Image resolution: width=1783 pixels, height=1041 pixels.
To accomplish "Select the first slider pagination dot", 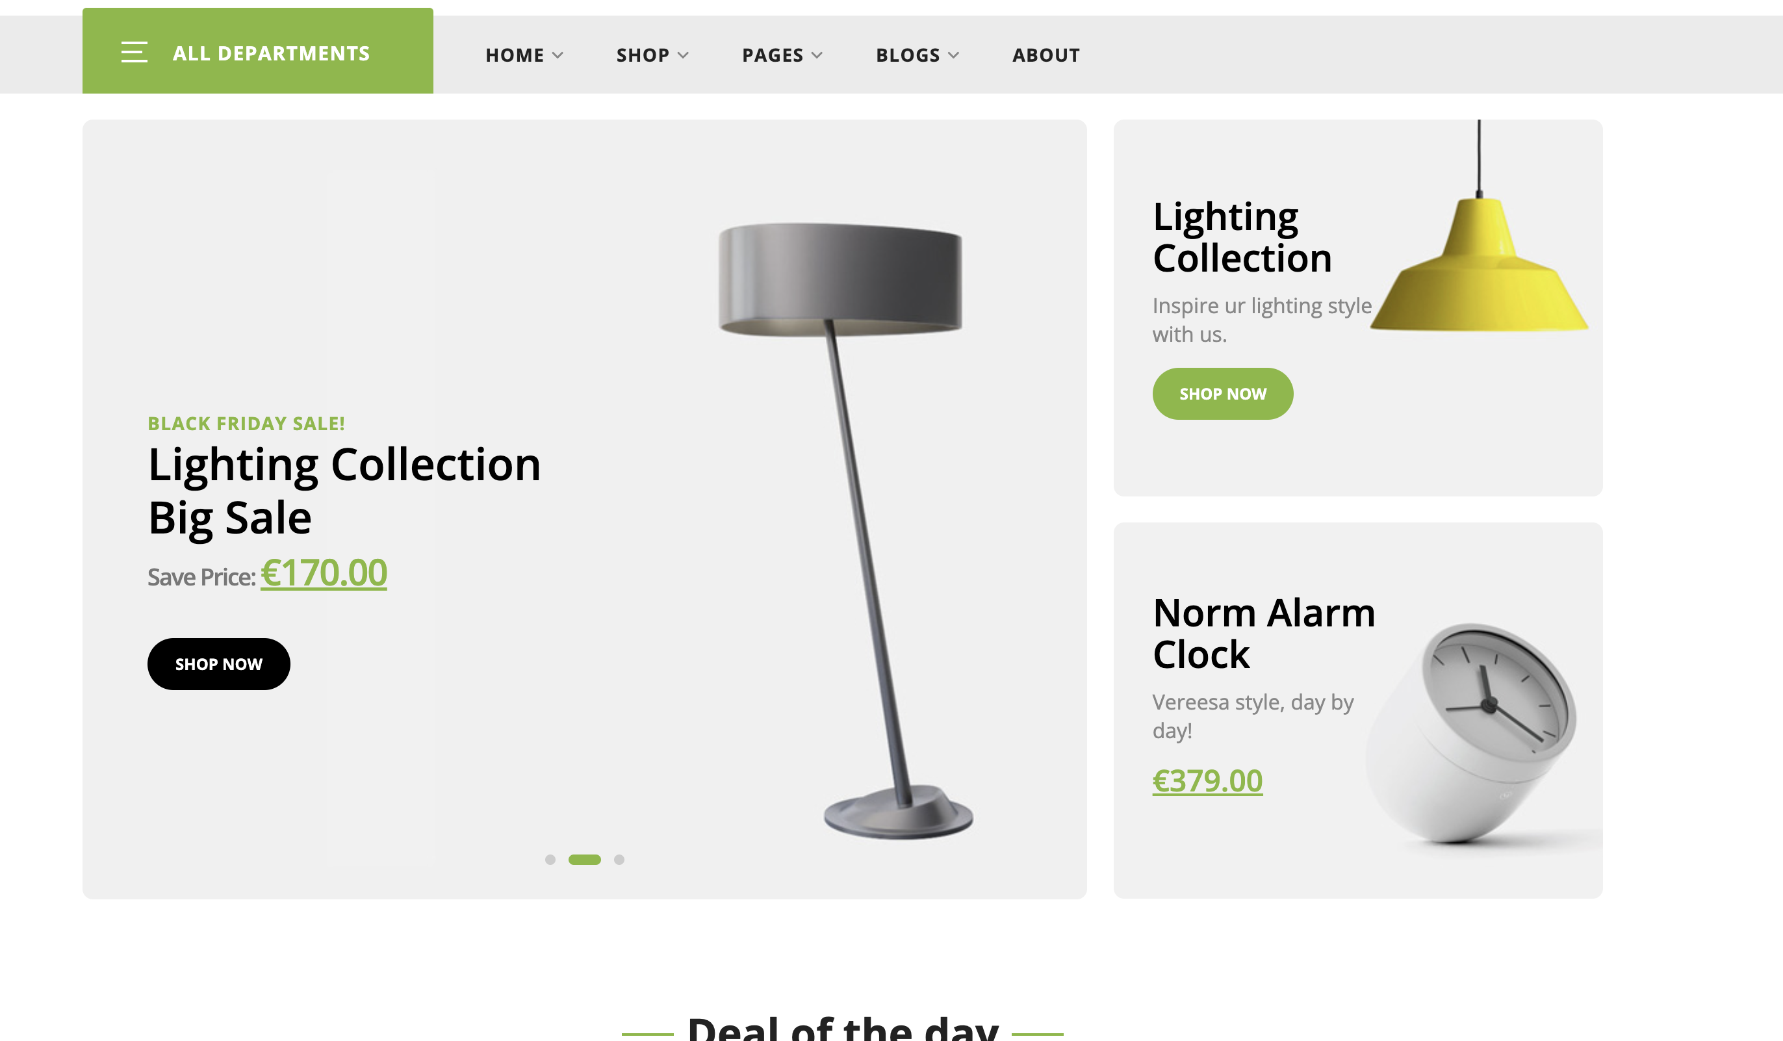I will pos(550,859).
